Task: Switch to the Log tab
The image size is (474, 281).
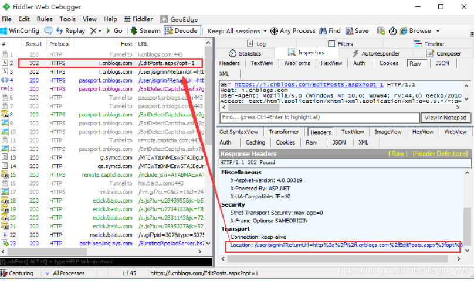Action: coord(256,43)
